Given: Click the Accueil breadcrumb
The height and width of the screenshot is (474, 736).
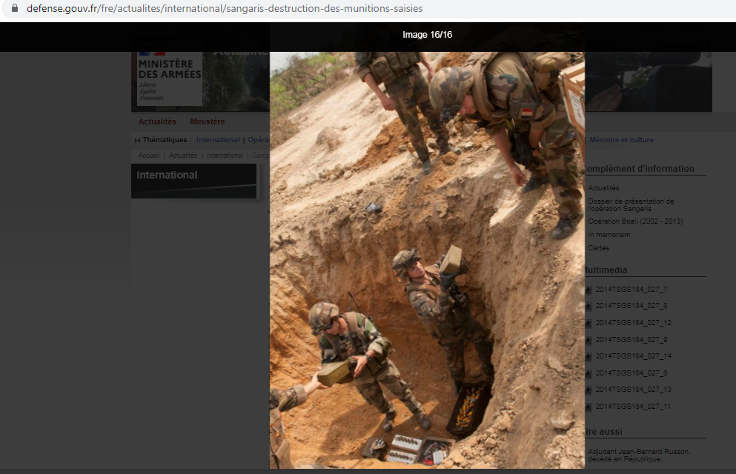Looking at the screenshot, I should [149, 156].
